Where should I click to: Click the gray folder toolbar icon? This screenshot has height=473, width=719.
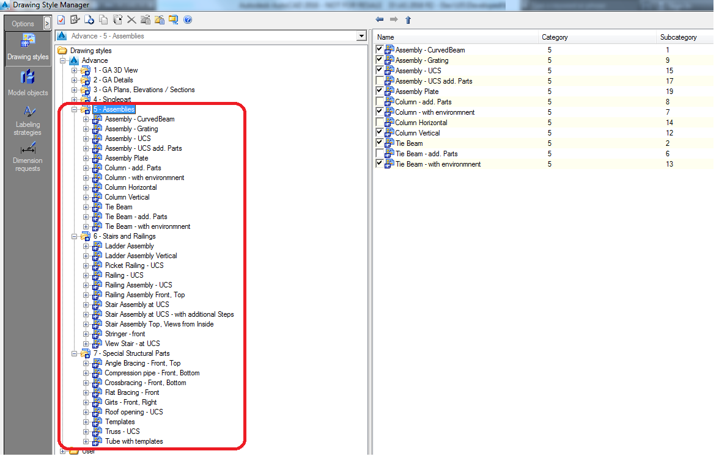(x=146, y=20)
